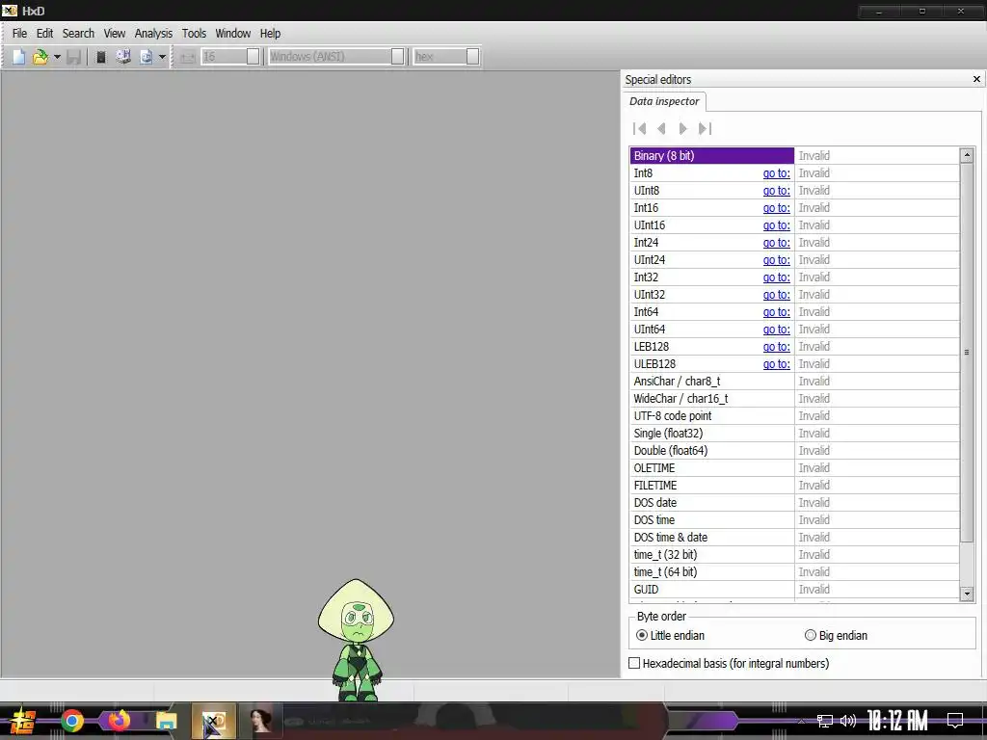Click the UInt16 go to link
This screenshot has width=987, height=740.
coord(776,225)
